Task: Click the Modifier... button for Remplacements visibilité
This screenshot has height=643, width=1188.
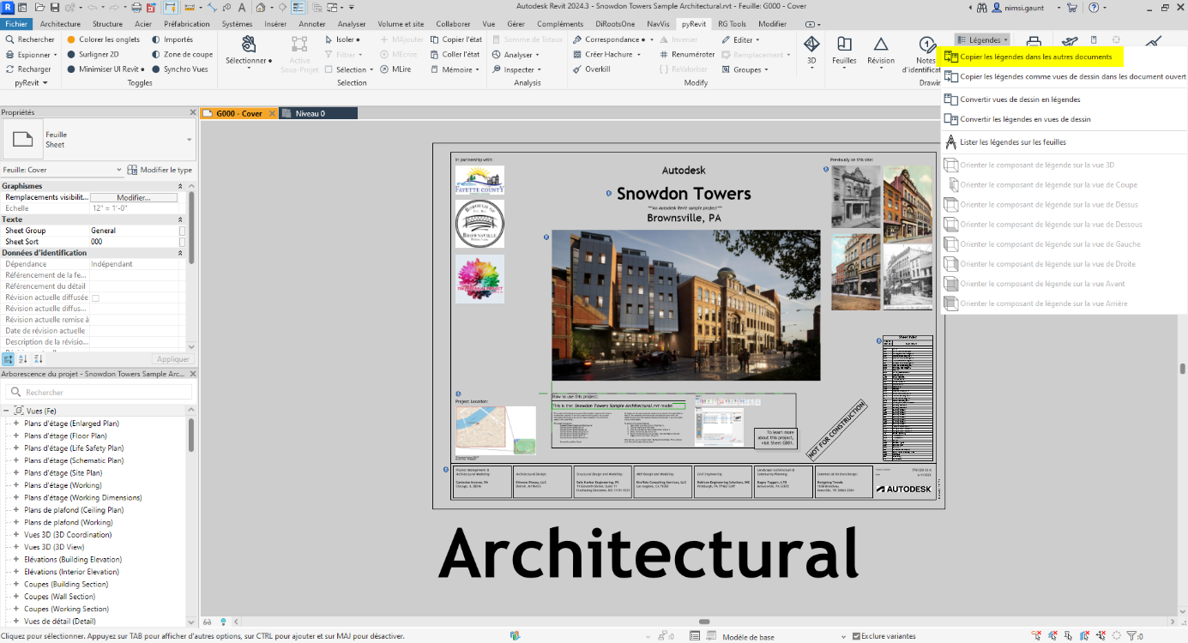Action: tap(133, 197)
